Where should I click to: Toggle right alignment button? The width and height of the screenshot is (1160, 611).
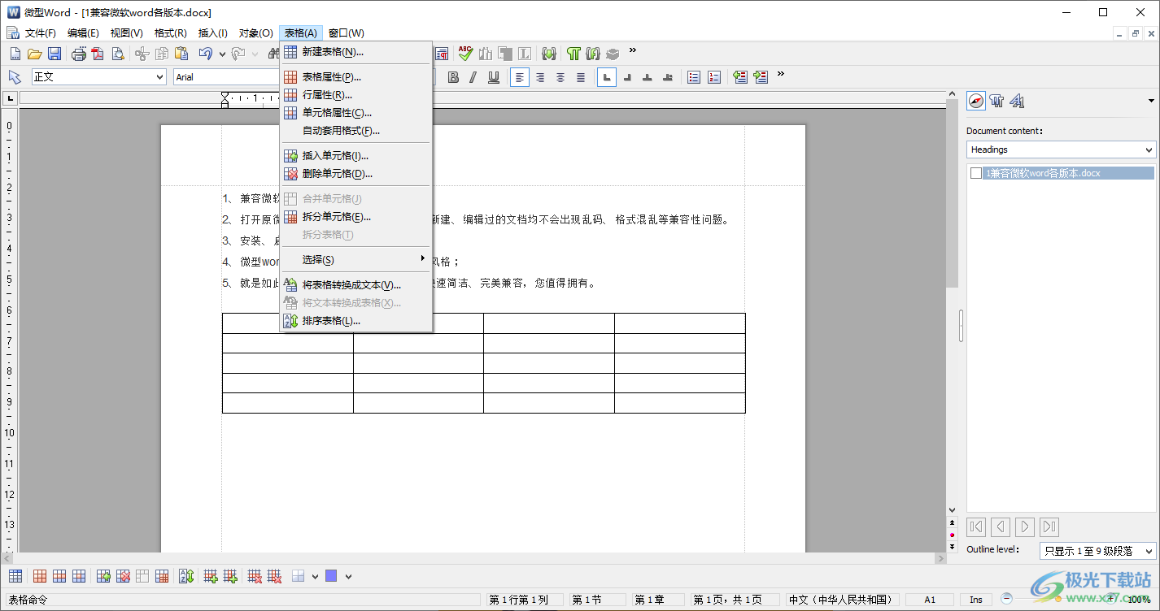point(540,77)
